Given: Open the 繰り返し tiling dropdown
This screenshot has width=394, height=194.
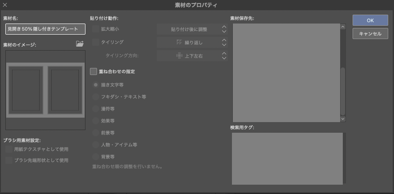Looking at the screenshot, I should pos(192,43).
